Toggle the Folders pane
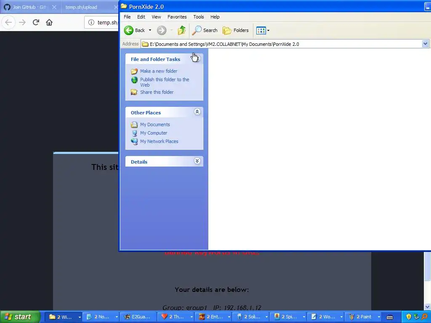 pyautogui.click(x=236, y=30)
